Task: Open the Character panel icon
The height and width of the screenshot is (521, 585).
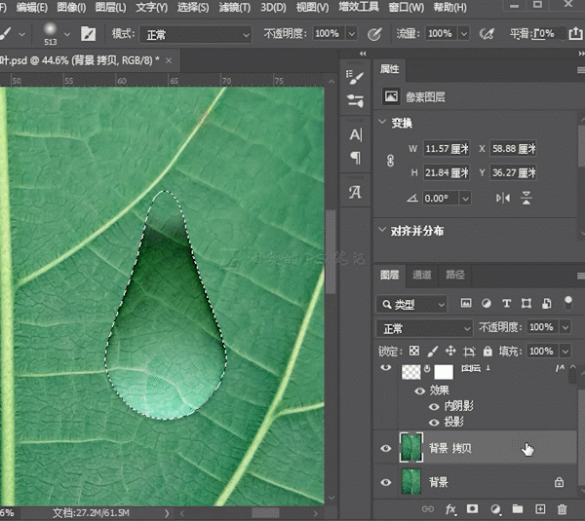Action: (356, 134)
